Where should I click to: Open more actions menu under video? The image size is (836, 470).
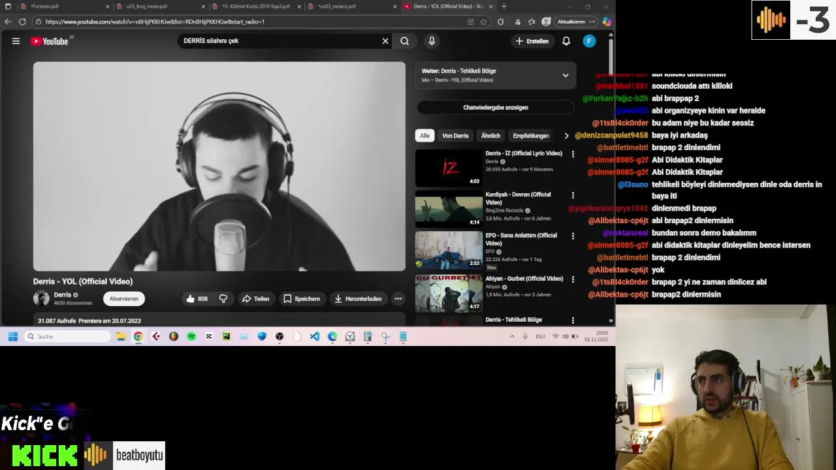398,299
